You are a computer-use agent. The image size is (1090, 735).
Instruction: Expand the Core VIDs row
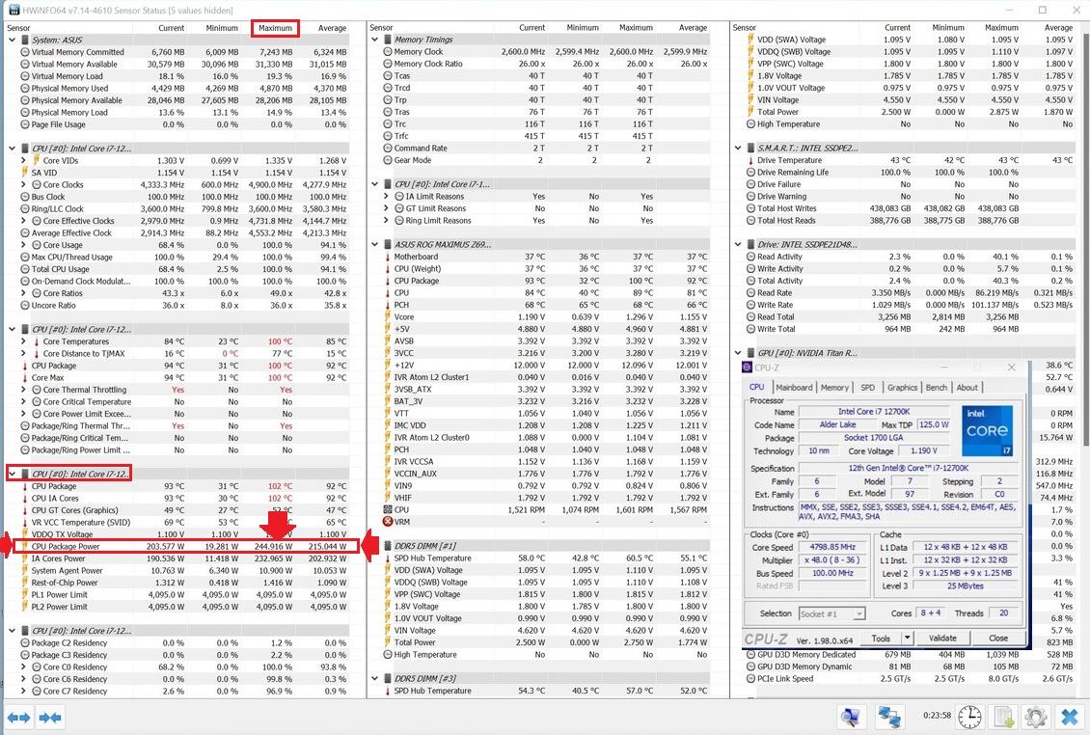(24, 161)
